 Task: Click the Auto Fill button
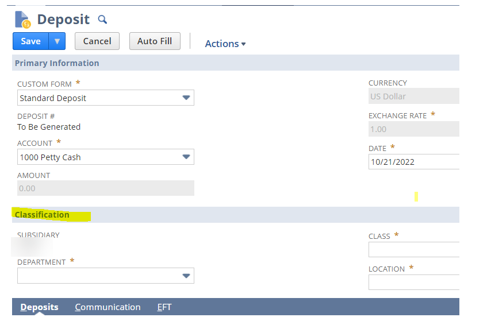click(x=155, y=41)
